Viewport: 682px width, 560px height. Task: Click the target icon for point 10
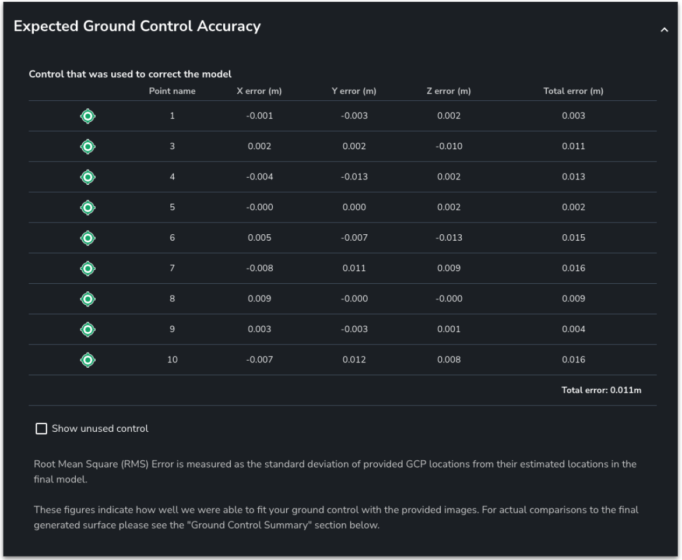[87, 360]
